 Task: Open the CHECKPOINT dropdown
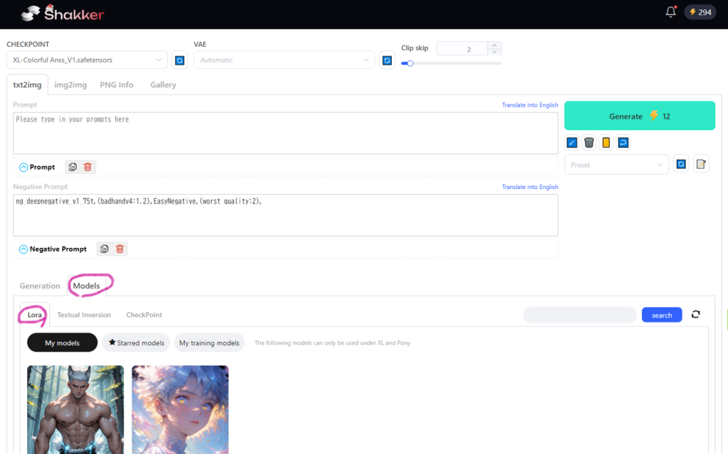click(x=87, y=60)
